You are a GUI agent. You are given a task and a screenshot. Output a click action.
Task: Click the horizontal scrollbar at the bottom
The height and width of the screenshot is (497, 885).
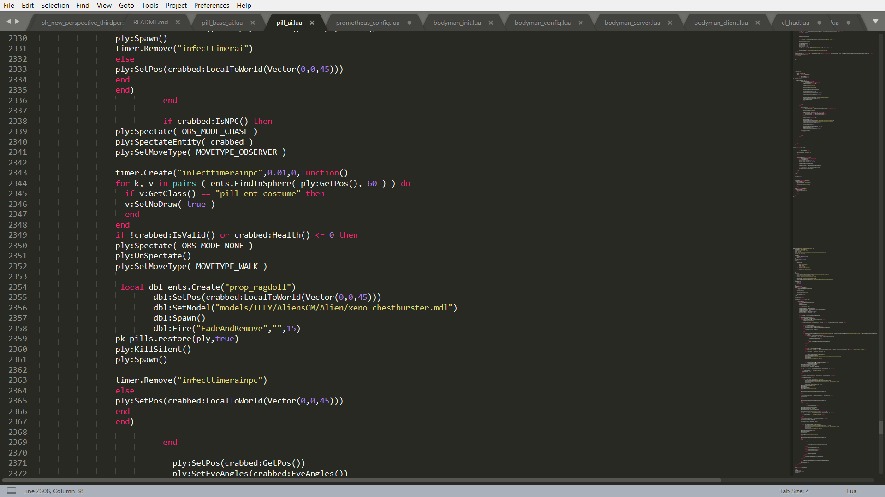[x=361, y=480]
